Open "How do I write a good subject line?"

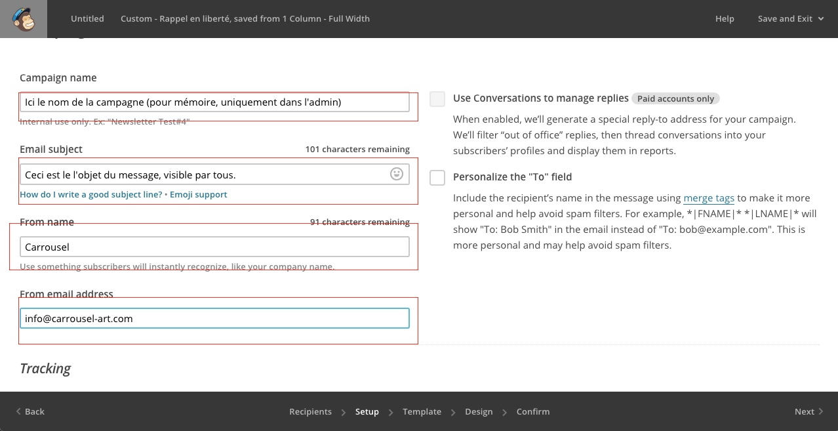[90, 195]
